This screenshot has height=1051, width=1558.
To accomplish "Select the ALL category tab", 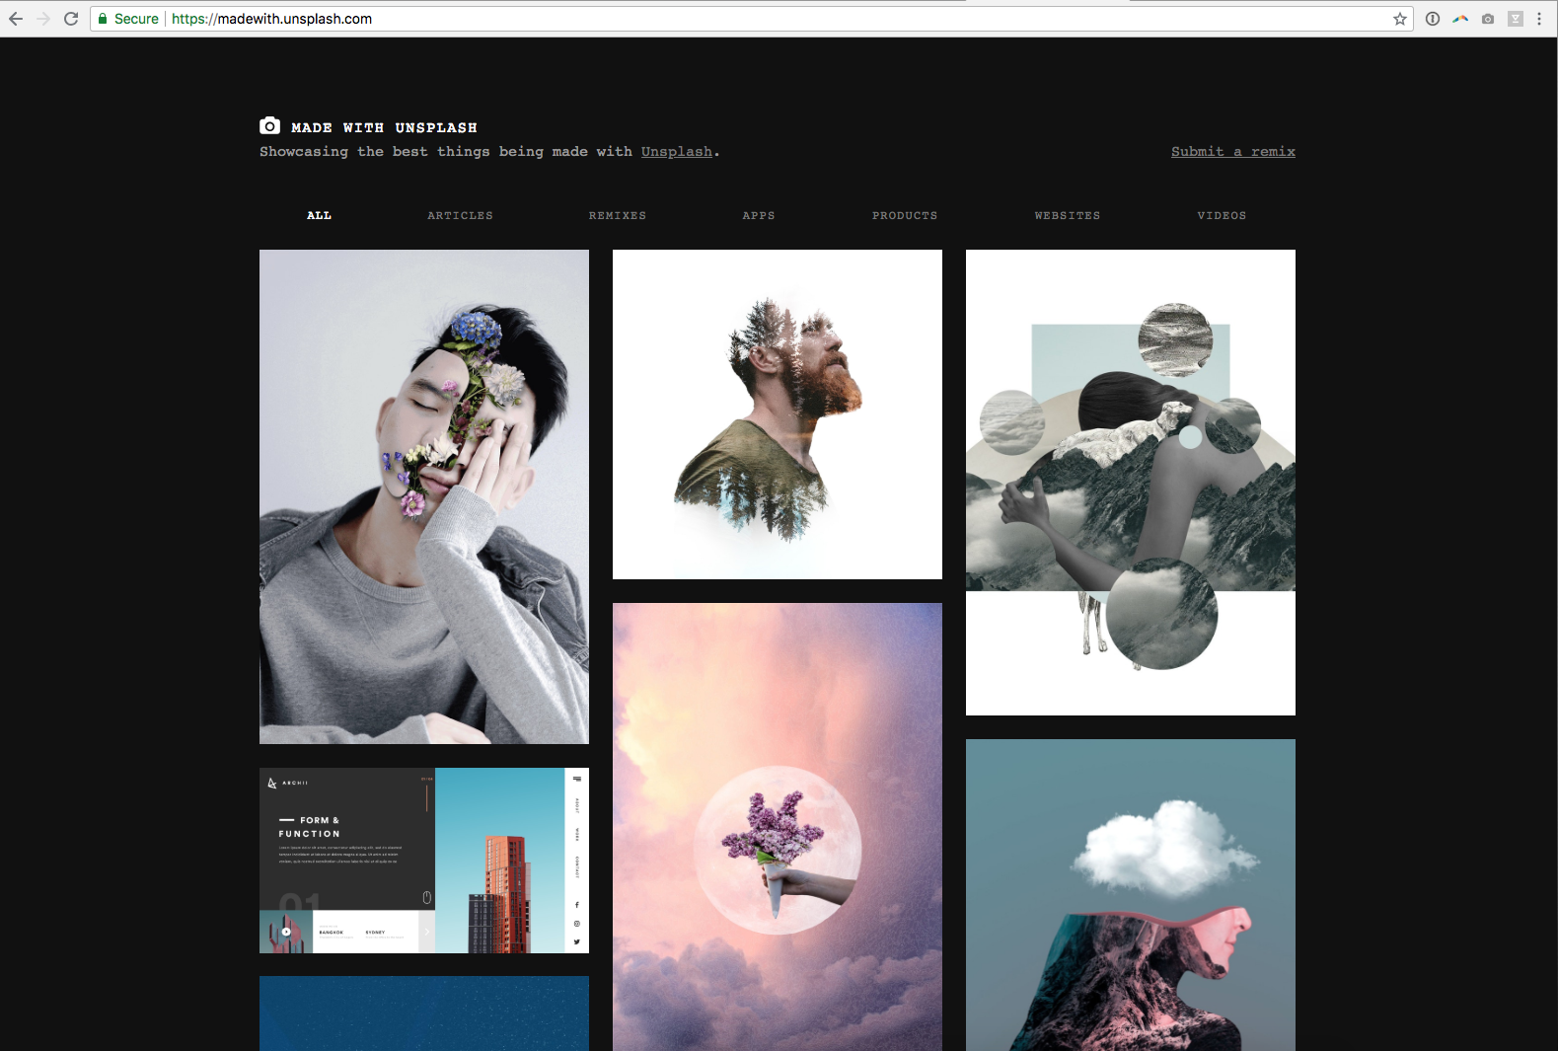I will [x=319, y=215].
